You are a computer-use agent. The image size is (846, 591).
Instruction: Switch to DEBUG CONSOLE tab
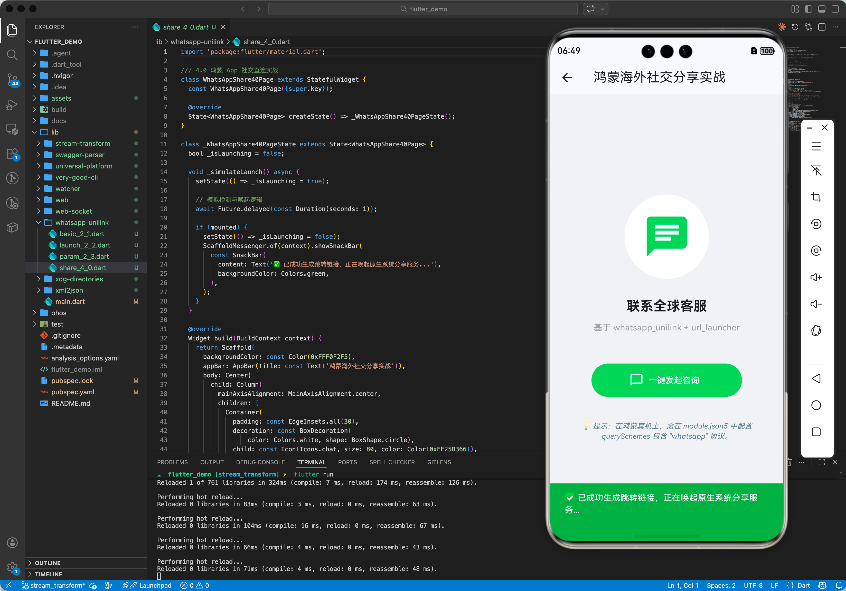(260, 462)
